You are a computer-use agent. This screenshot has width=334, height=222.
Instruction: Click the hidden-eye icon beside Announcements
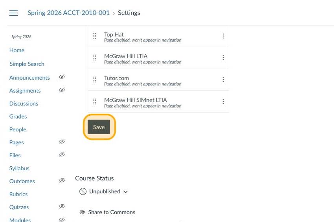tap(62, 77)
